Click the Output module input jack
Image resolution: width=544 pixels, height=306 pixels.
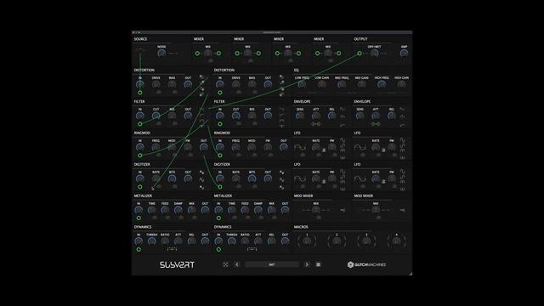[360, 54]
